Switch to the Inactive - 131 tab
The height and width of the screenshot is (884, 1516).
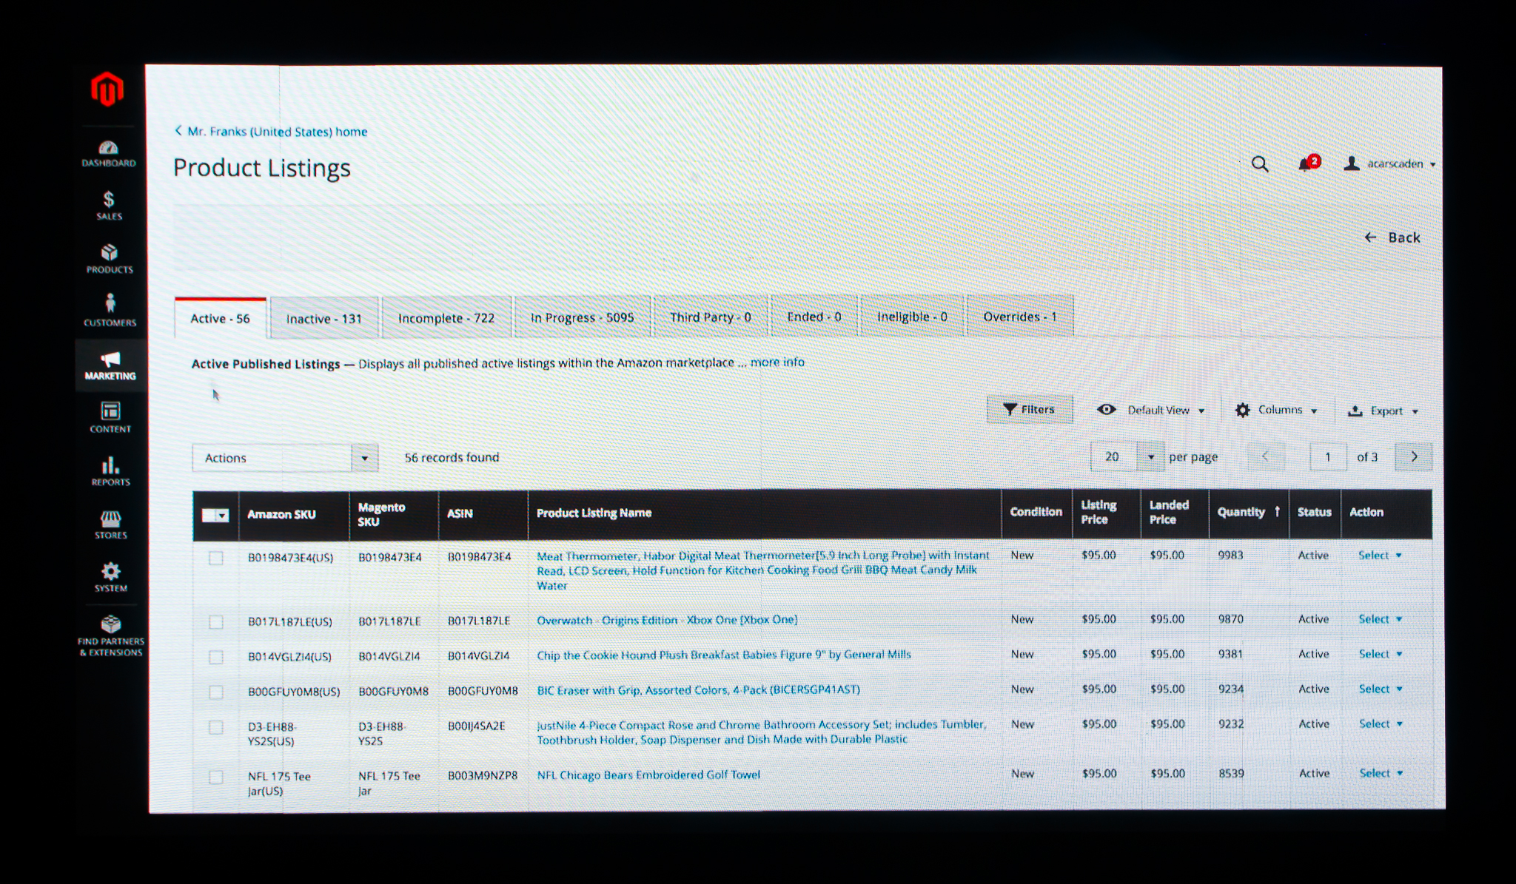tap(324, 318)
